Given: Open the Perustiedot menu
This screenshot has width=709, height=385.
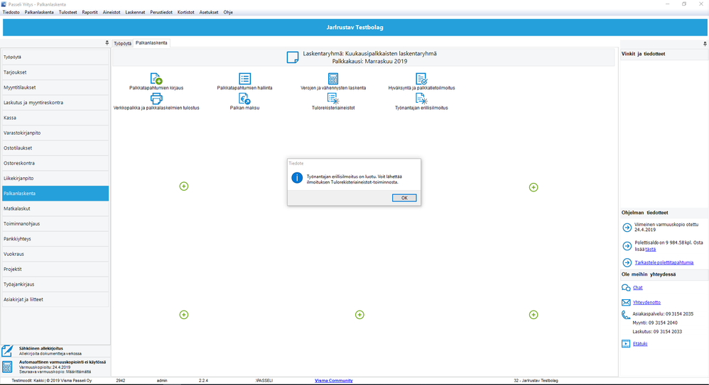Looking at the screenshot, I should (x=161, y=12).
